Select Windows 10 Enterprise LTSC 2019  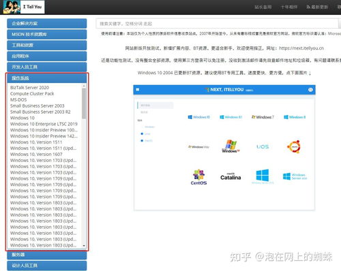point(44,124)
